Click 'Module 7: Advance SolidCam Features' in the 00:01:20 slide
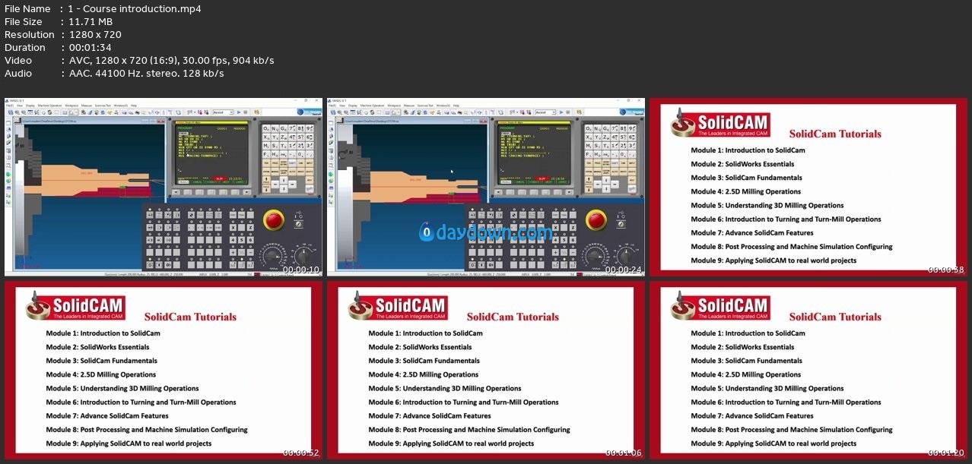The width and height of the screenshot is (972, 464). 752,416
